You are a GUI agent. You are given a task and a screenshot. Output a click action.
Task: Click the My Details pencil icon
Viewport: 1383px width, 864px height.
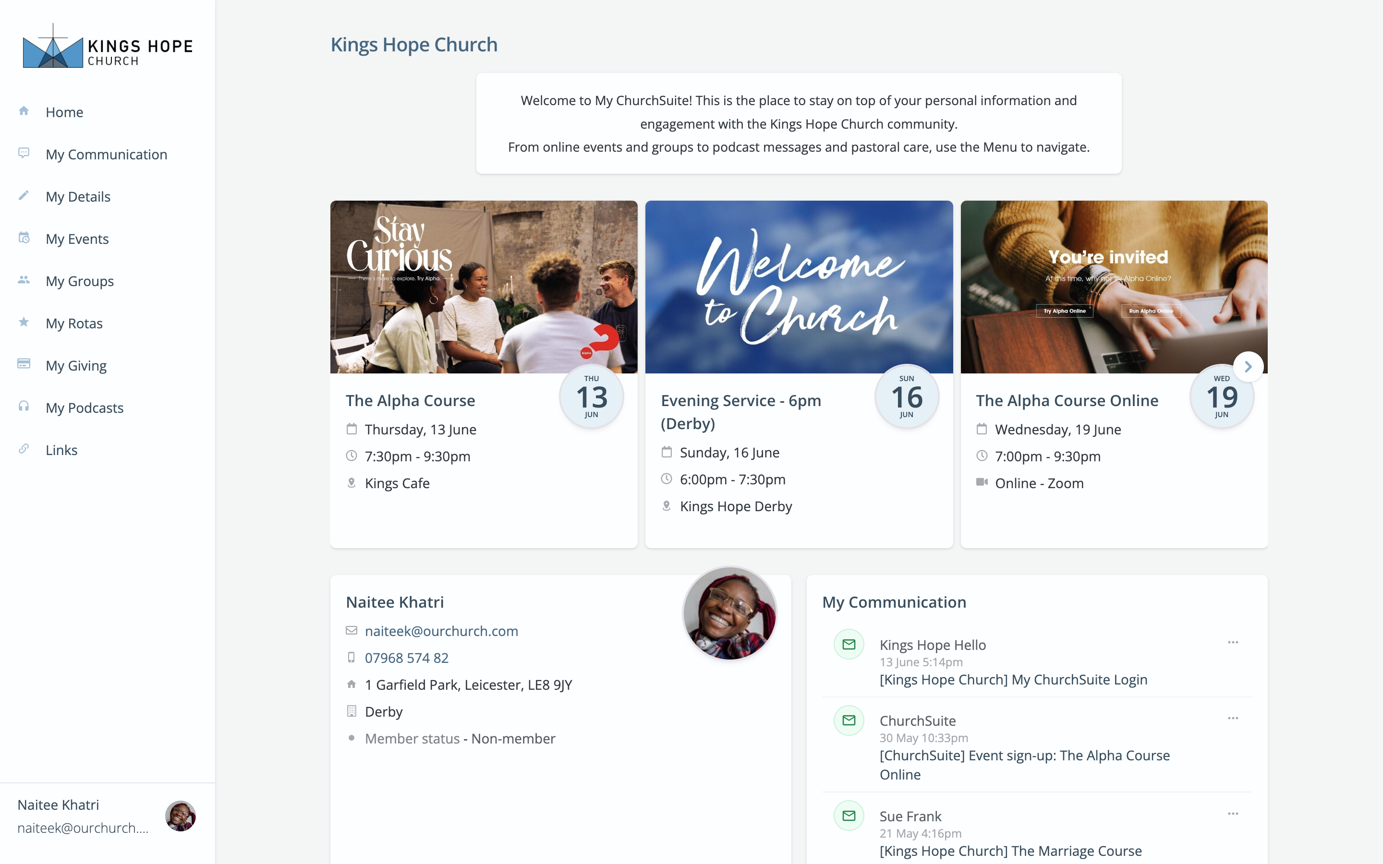(24, 195)
